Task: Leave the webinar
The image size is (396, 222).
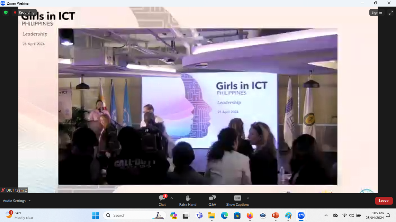Action: (384, 201)
